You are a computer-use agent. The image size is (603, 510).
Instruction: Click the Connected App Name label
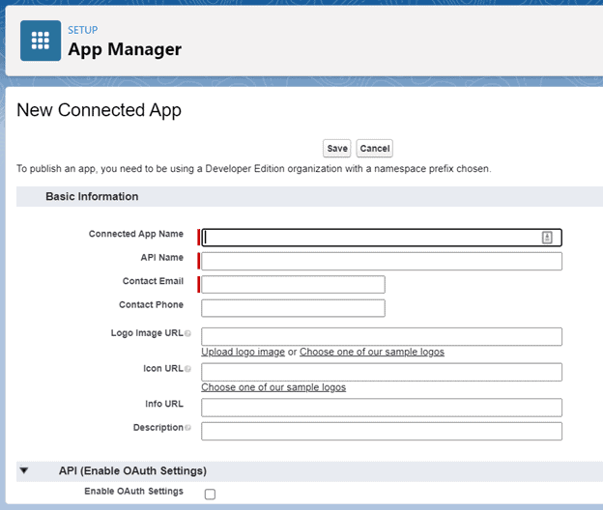point(136,234)
